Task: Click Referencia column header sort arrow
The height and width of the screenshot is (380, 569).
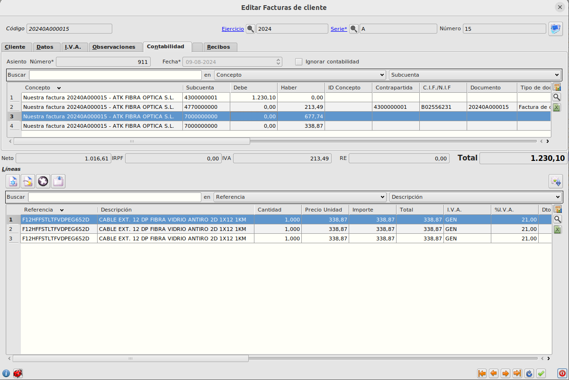Action: point(62,210)
